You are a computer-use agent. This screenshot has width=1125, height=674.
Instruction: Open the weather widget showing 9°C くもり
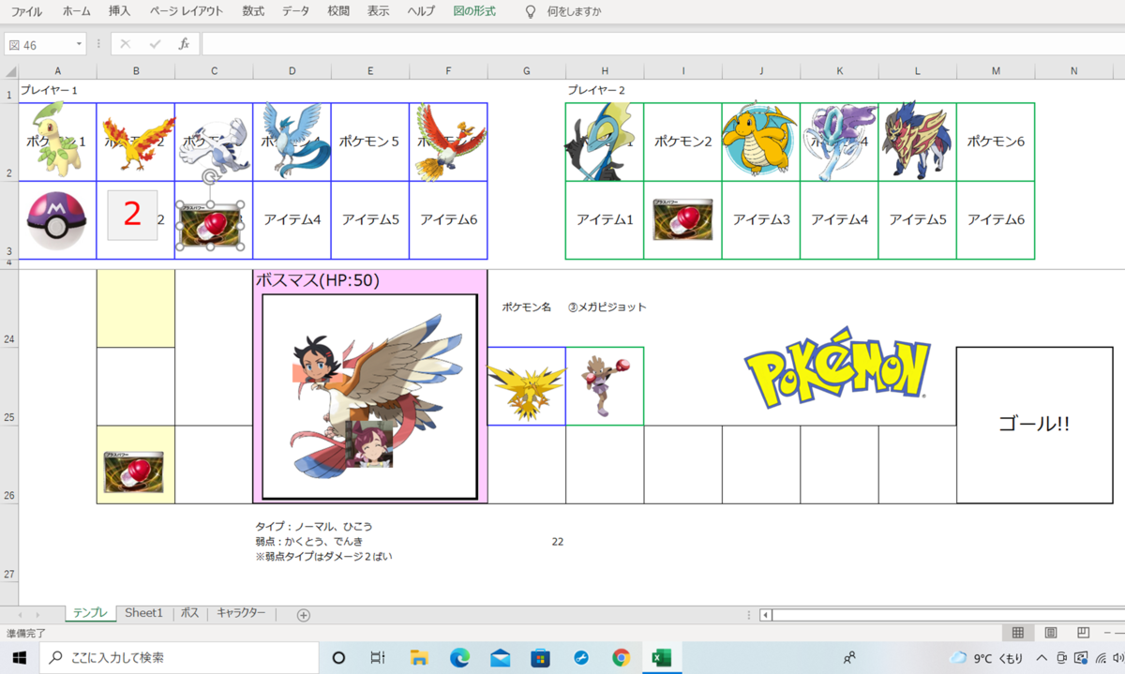[x=986, y=658]
